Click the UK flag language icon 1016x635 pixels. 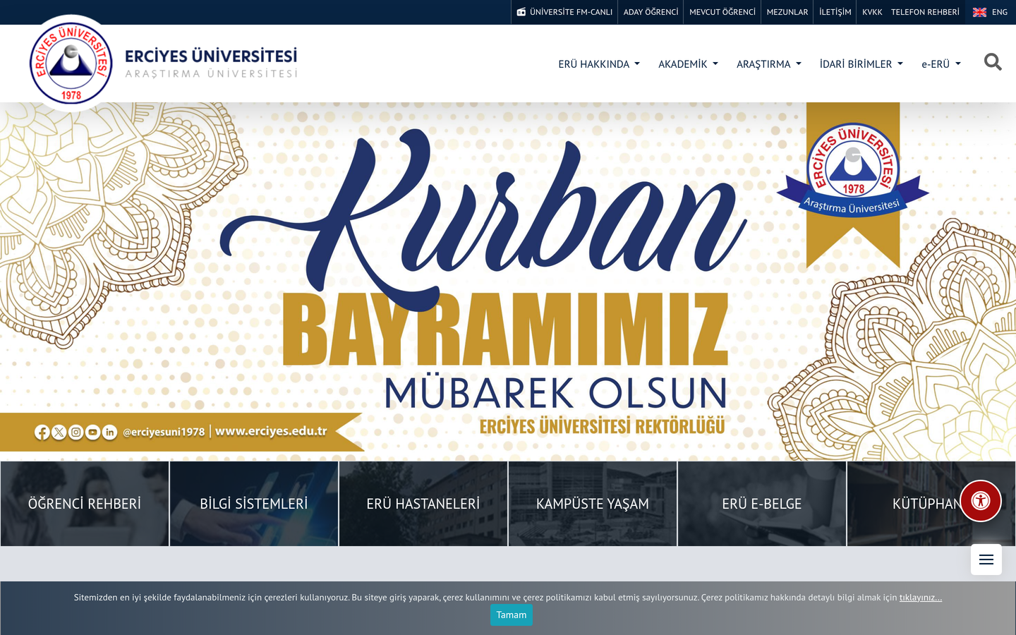click(979, 12)
